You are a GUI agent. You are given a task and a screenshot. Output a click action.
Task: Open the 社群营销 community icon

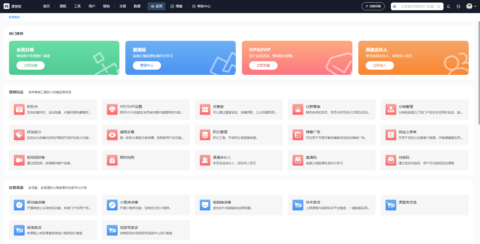click(x=298, y=109)
